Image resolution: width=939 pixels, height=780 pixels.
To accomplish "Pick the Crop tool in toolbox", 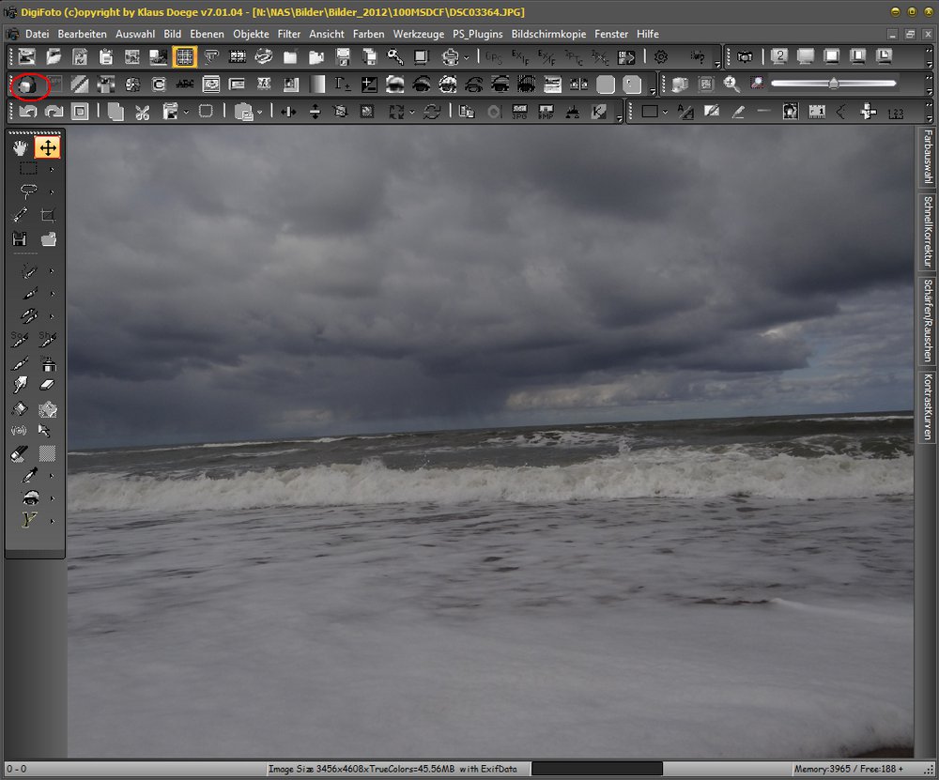I will (x=48, y=215).
